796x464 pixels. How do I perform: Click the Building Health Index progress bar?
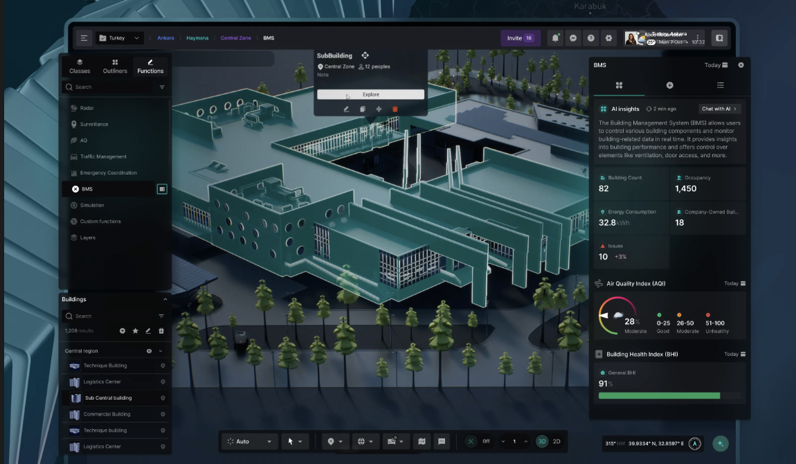668,396
